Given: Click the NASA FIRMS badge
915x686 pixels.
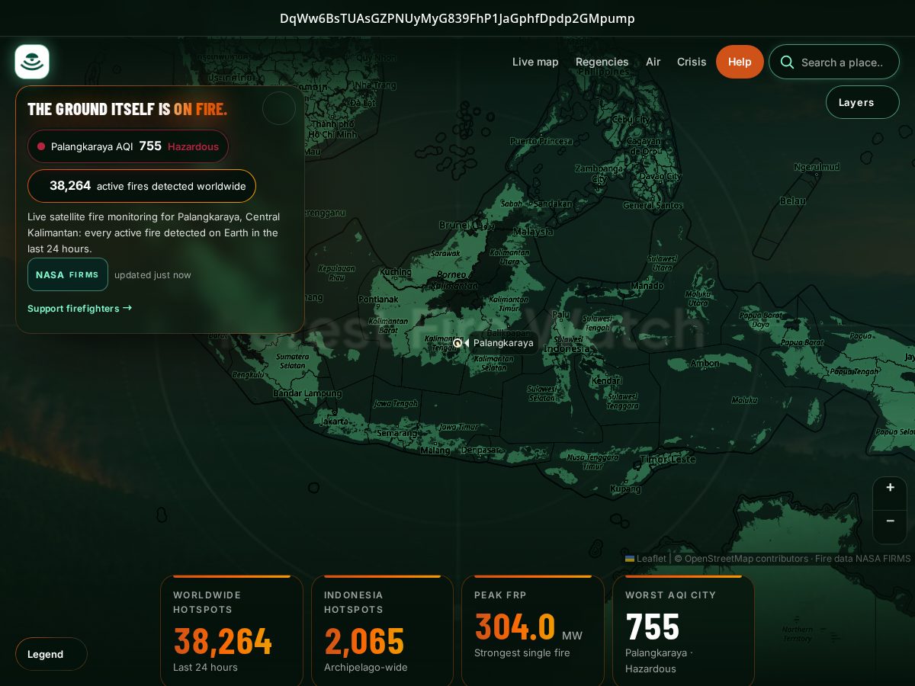Looking at the screenshot, I should click(68, 274).
